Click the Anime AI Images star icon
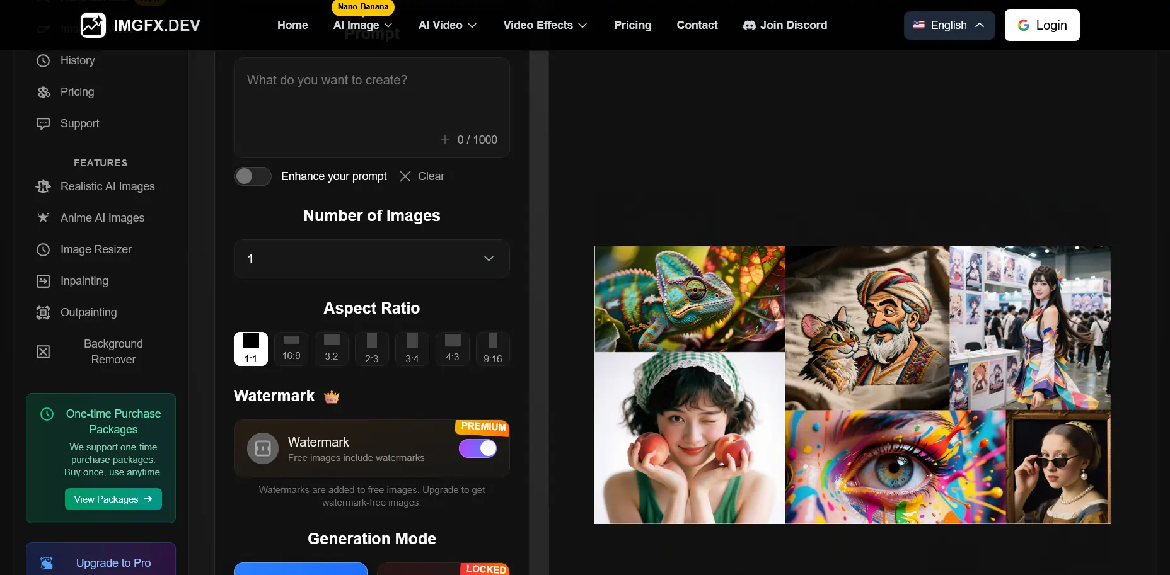This screenshot has width=1170, height=575. 43,217
